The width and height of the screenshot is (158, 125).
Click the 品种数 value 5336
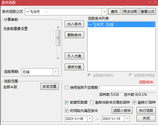point(116,95)
